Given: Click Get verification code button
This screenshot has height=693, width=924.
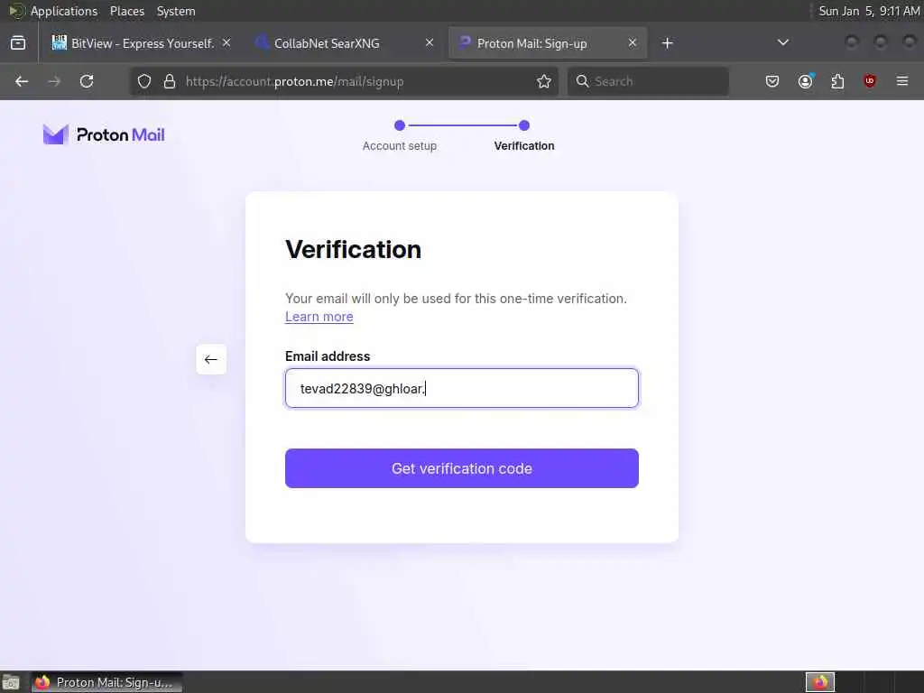Looking at the screenshot, I should (x=462, y=468).
